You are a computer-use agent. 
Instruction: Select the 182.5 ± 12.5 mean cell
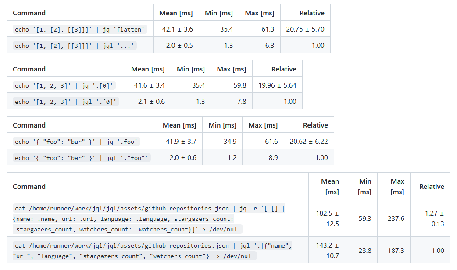click(327, 218)
